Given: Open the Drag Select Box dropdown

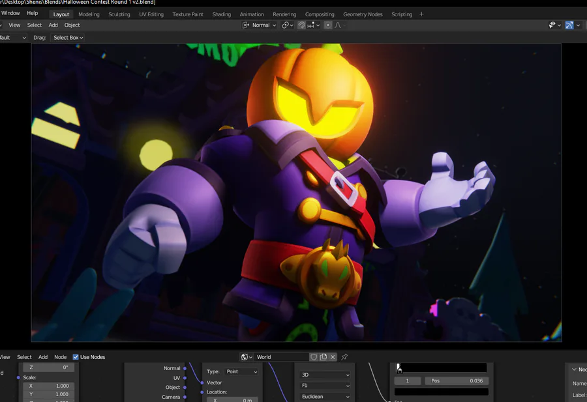Looking at the screenshot, I should click(68, 38).
